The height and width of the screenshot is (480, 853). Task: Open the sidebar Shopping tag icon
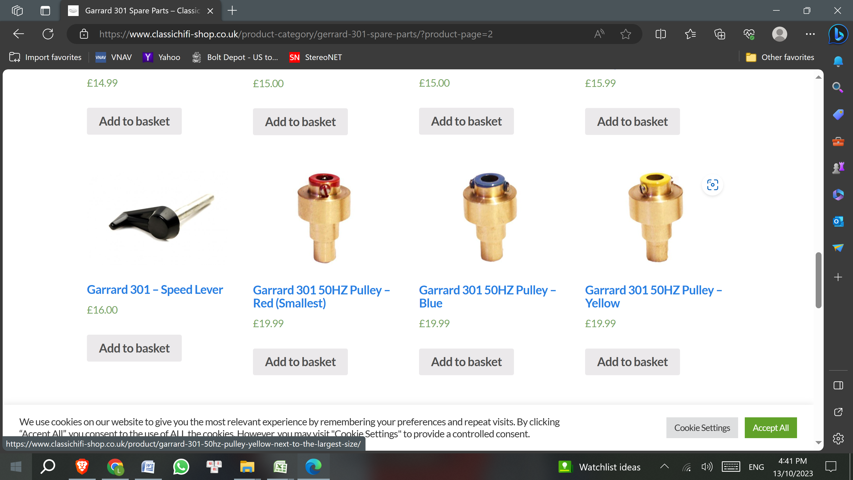pyautogui.click(x=838, y=115)
